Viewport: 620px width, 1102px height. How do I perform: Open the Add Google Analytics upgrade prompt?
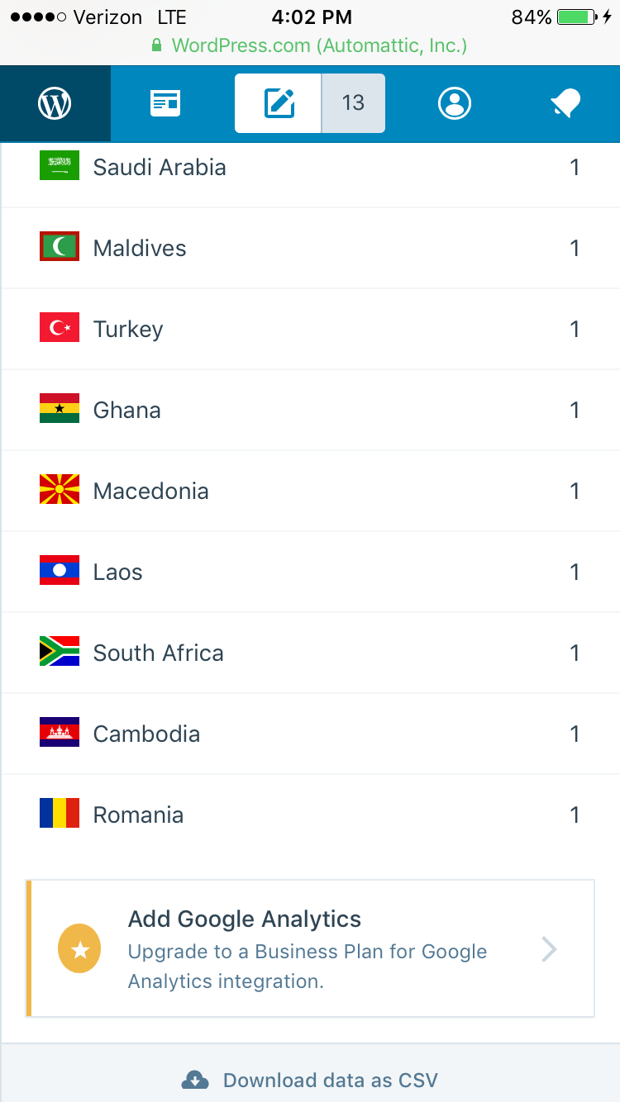pyautogui.click(x=308, y=949)
